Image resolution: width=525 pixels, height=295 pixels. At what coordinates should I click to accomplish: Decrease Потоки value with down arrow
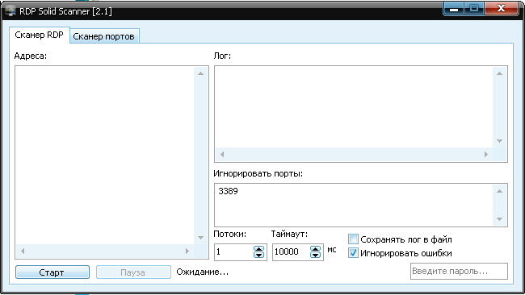(258, 255)
